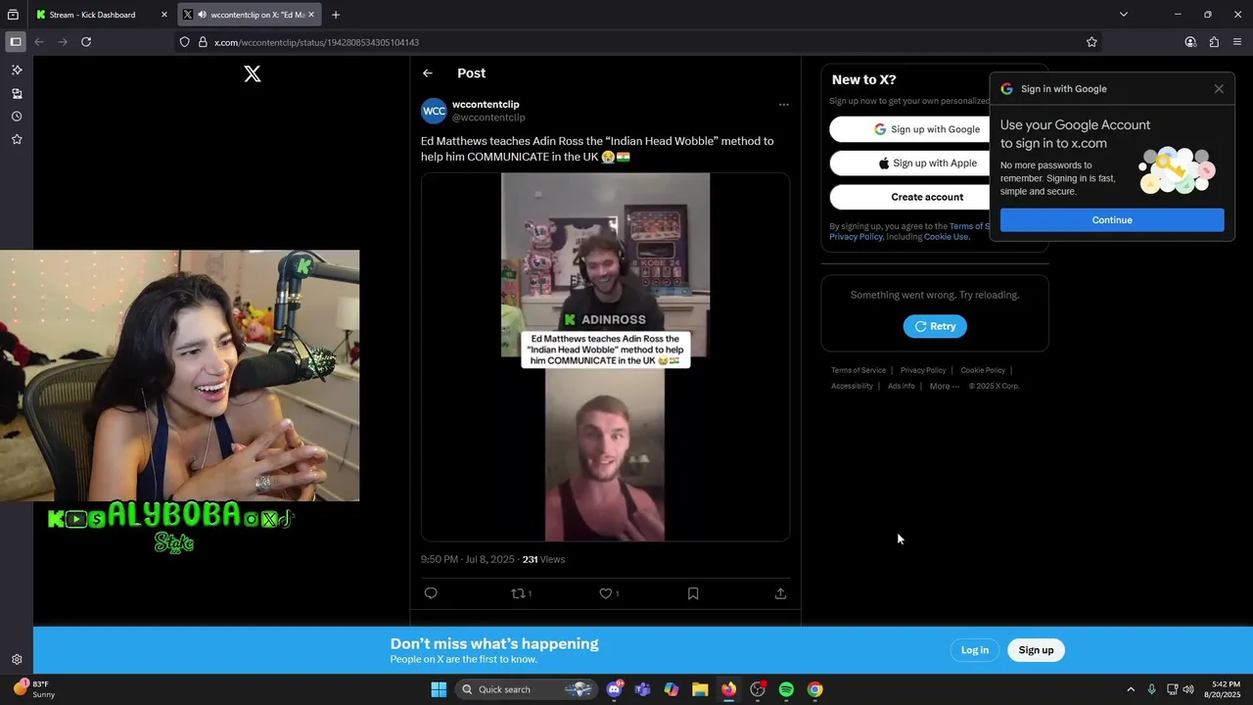This screenshot has width=1253, height=705.
Task: Play the embedded Adin Ross video
Action: pyautogui.click(x=605, y=357)
